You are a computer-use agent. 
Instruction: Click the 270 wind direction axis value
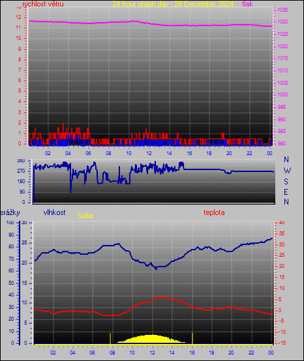[21, 171]
